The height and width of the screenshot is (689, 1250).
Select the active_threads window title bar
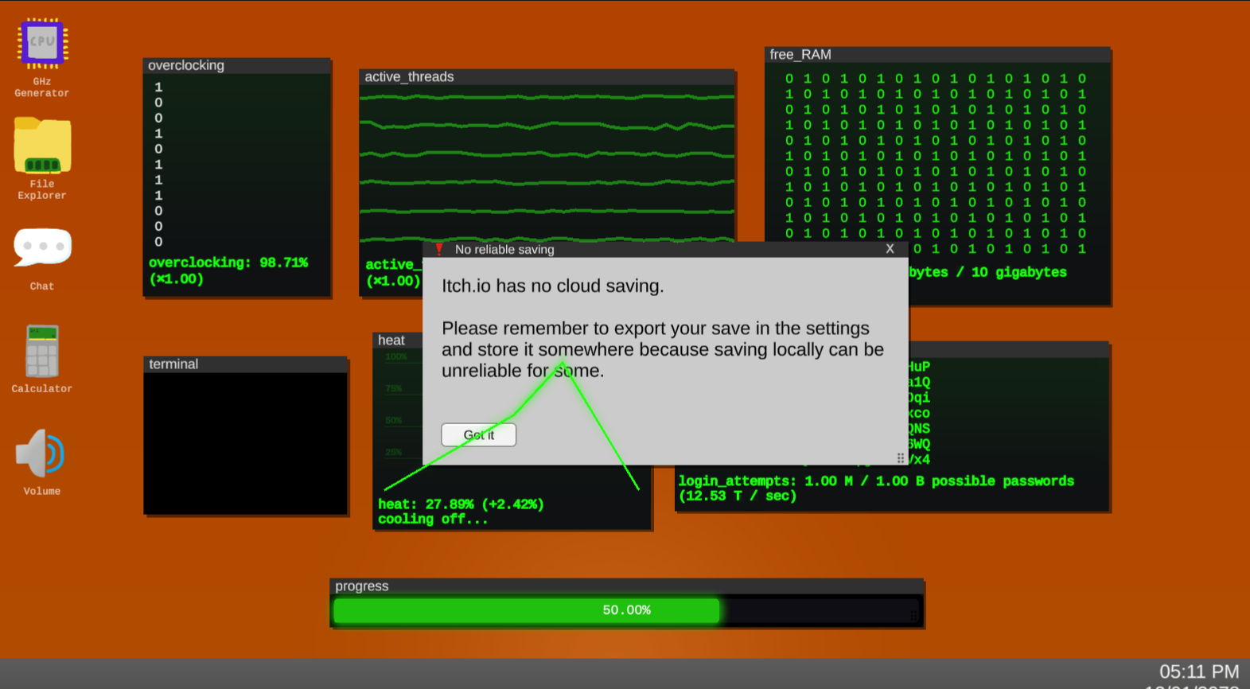(x=547, y=77)
